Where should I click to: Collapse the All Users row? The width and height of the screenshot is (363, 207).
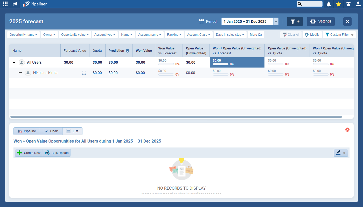coord(14,62)
